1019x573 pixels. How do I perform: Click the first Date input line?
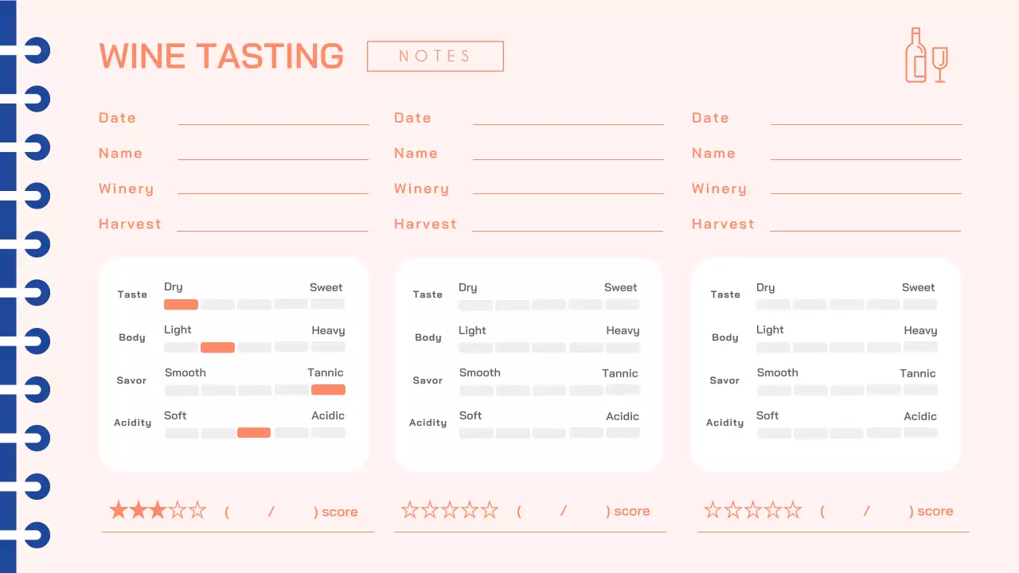pyautogui.click(x=273, y=118)
